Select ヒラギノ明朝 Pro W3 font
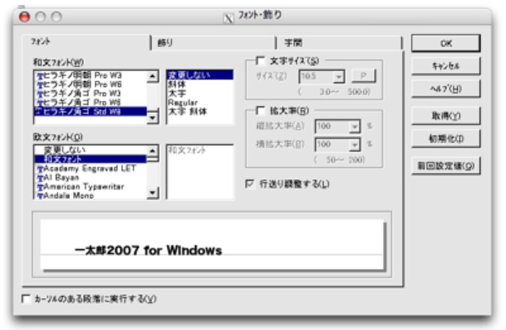Screen dimensions: 506x330 pyautogui.click(x=90, y=75)
